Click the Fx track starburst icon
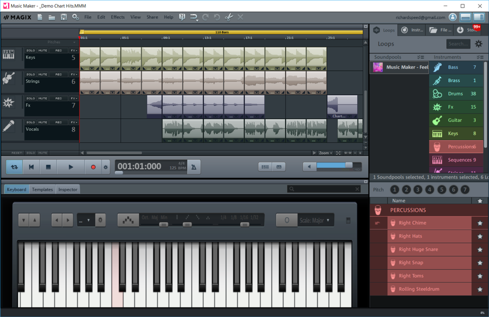The image size is (489, 317). click(8, 102)
